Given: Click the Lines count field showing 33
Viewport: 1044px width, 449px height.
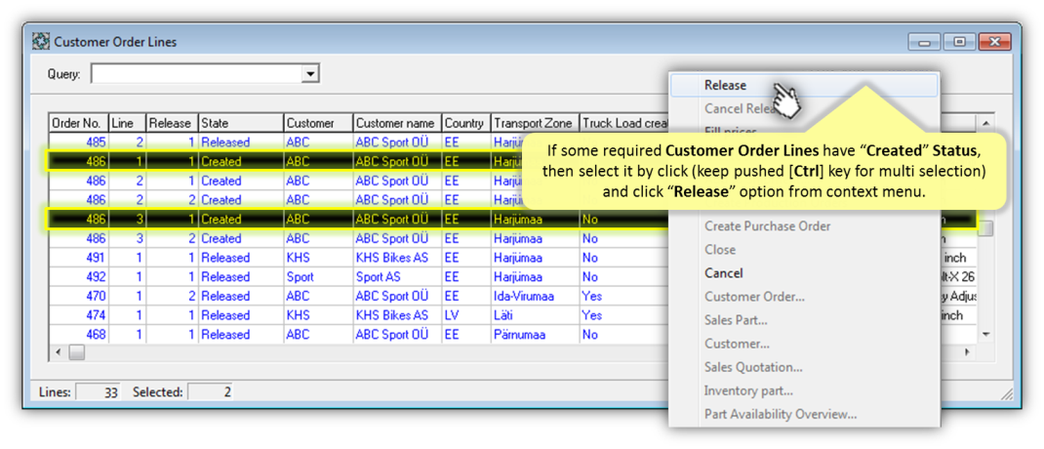Looking at the screenshot, I should point(98,392).
